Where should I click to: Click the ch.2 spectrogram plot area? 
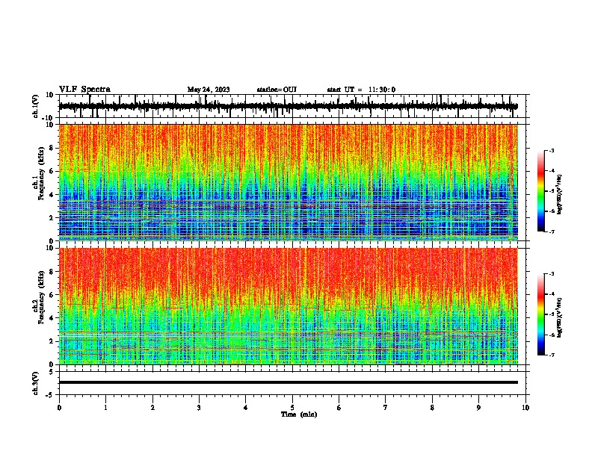[289, 306]
